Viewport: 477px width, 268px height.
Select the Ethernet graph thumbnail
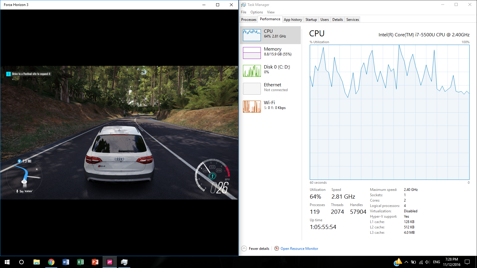(x=252, y=89)
